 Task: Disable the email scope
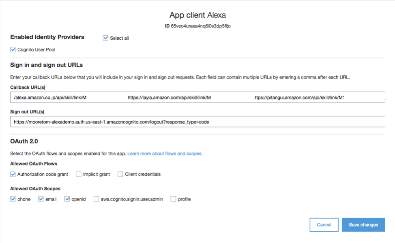tap(41, 199)
